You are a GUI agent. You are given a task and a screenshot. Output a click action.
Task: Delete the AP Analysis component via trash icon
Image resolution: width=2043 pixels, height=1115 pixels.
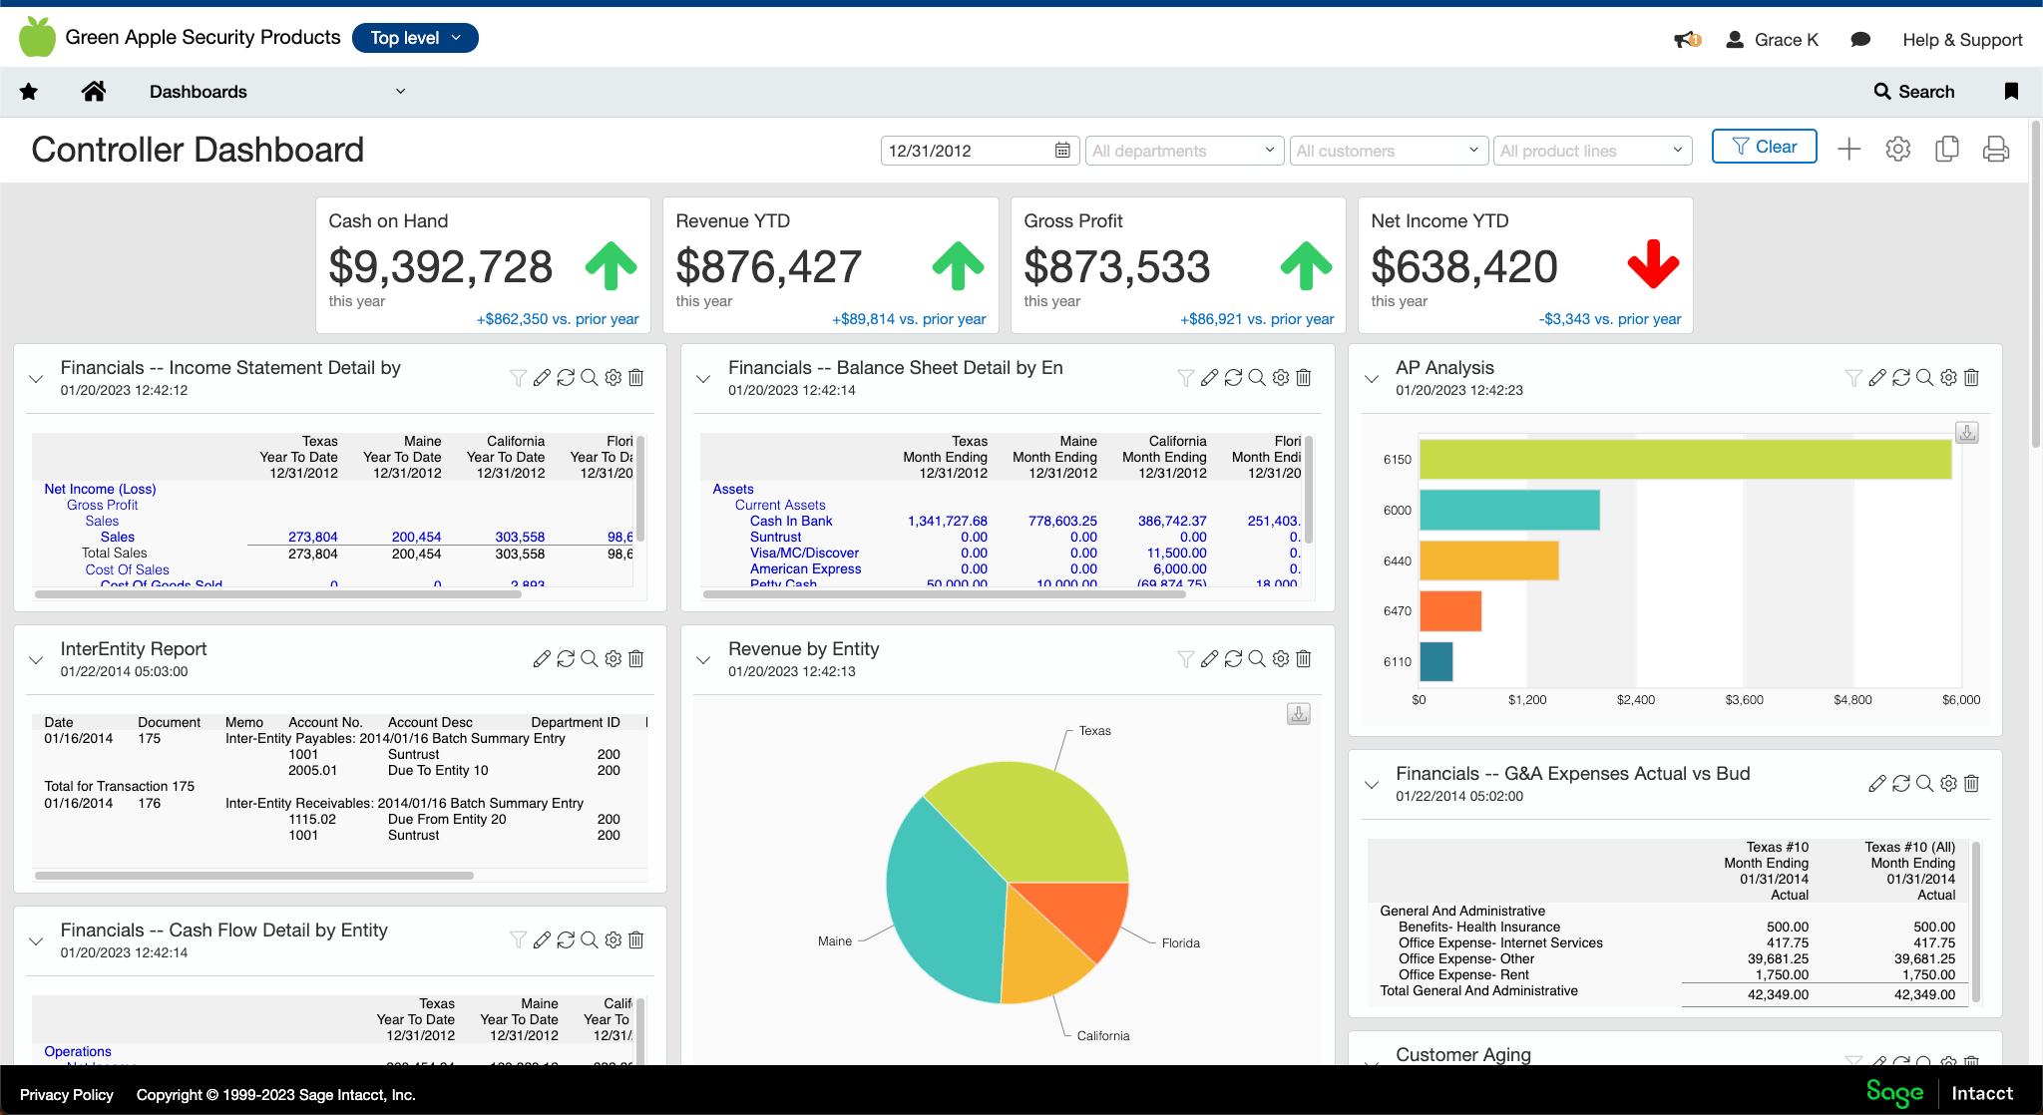point(1971,377)
